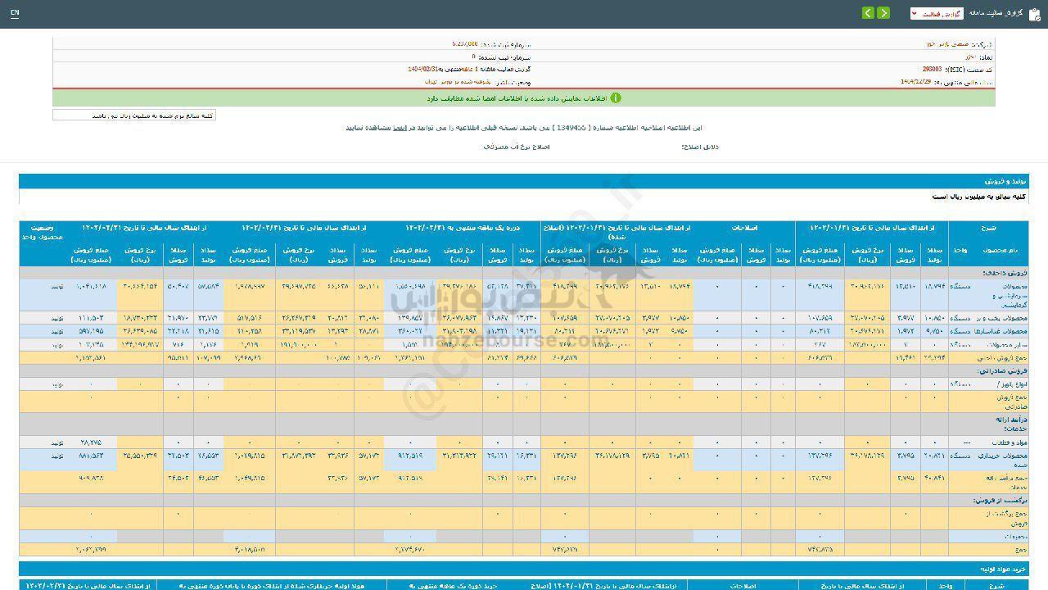Click the green signed-information notice bar
This screenshot has height=590, width=1048.
[x=524, y=98]
